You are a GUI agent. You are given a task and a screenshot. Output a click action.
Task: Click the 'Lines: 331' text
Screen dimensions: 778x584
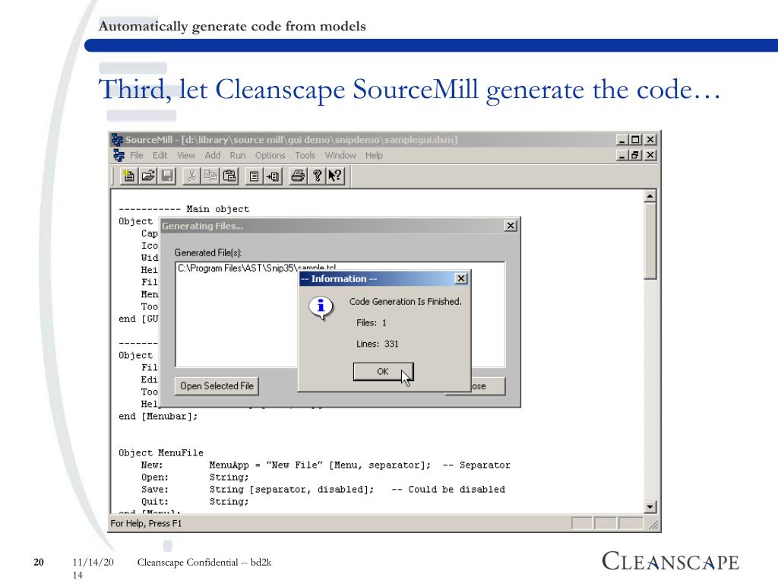pyautogui.click(x=377, y=344)
